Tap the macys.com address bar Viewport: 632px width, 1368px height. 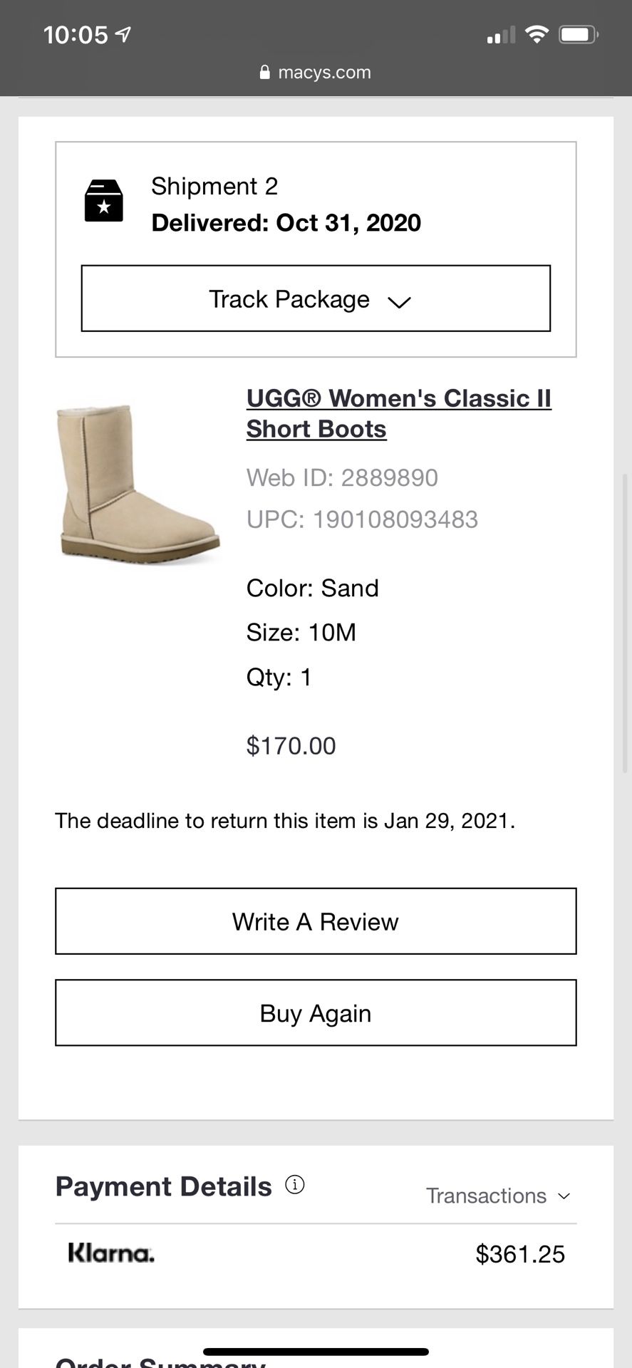pos(316,73)
